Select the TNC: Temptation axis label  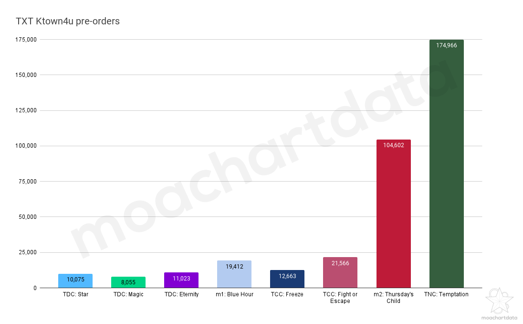pyautogui.click(x=446, y=294)
